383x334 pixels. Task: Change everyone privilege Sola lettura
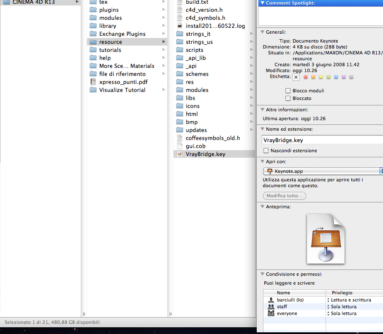tap(342, 313)
